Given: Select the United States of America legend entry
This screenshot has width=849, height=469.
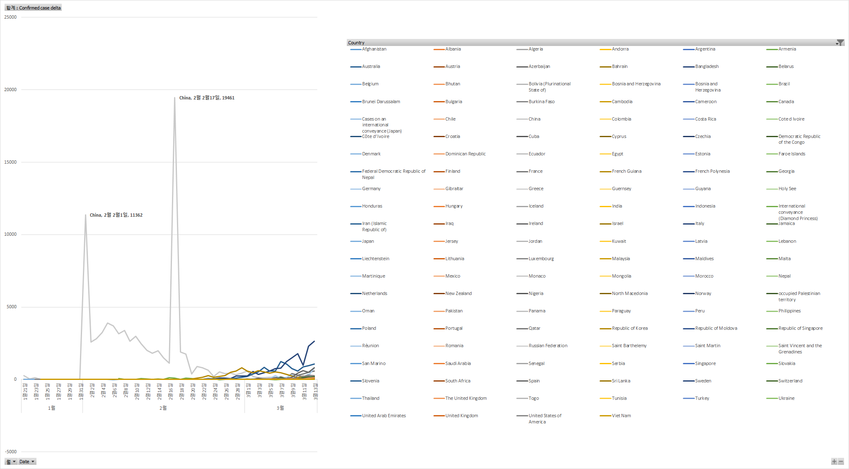Looking at the screenshot, I should click(x=544, y=416).
